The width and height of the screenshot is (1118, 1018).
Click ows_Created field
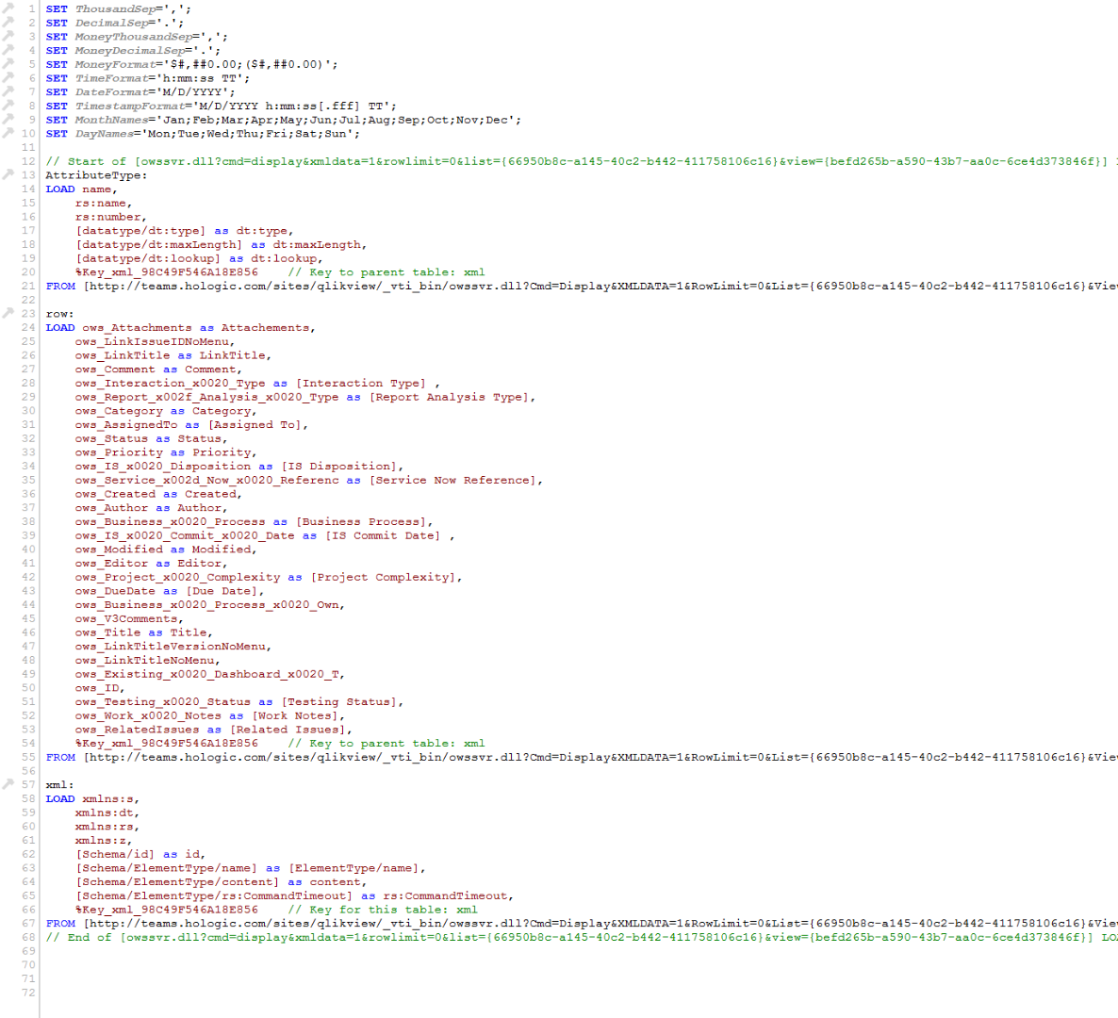116,494
